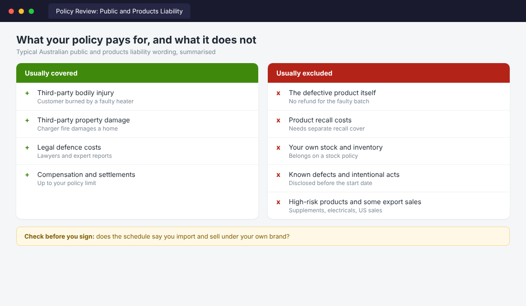Click 'Disclosed before the start date' text
This screenshot has height=306, width=526.
coord(330,183)
